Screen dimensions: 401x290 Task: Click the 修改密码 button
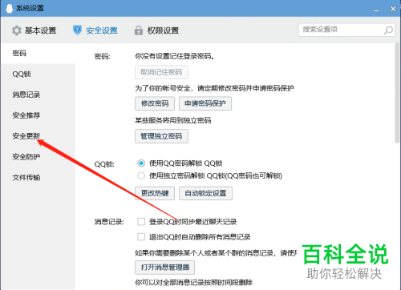point(155,103)
